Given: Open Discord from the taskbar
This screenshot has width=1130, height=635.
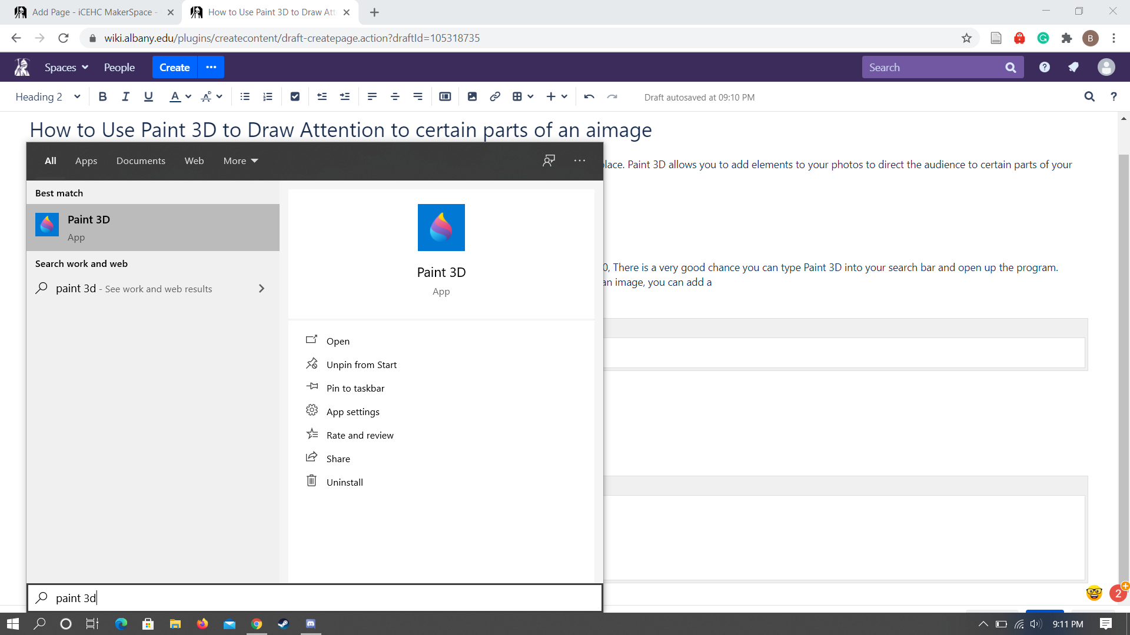Looking at the screenshot, I should (311, 624).
